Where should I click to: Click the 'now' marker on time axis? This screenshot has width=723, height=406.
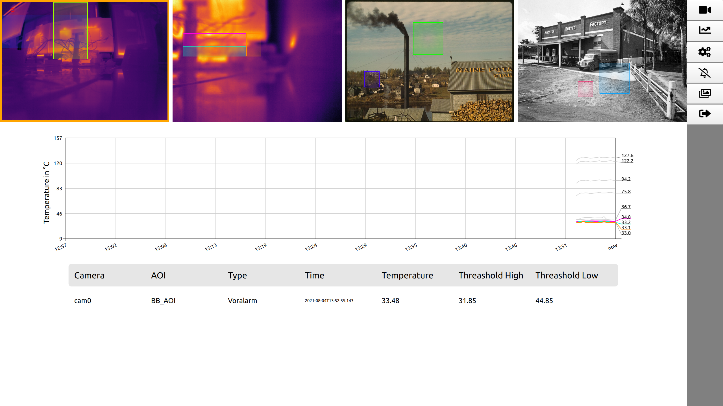(612, 247)
